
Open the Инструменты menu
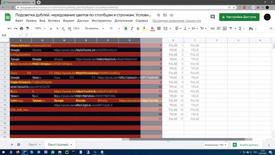101,21
